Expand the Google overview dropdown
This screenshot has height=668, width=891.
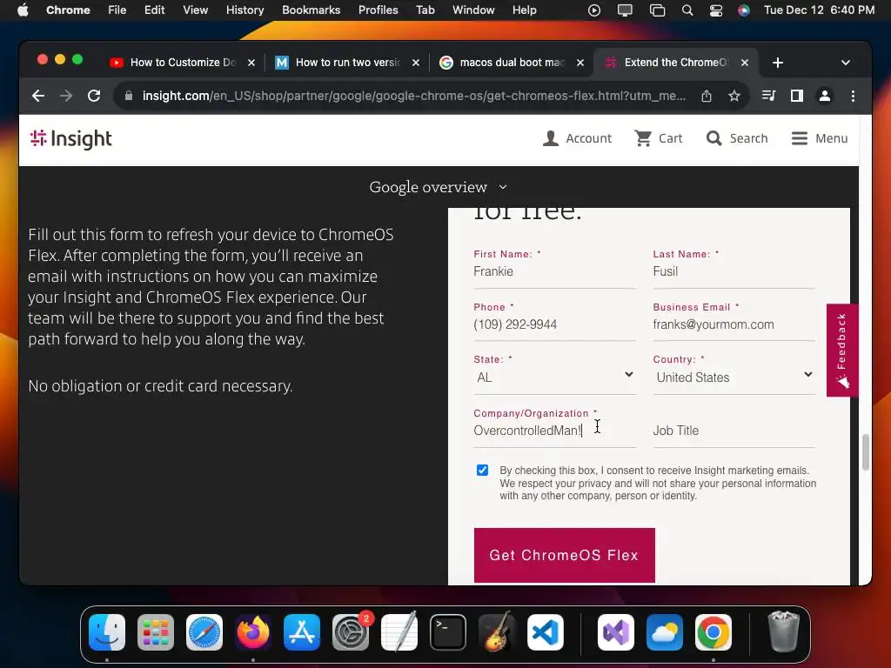[x=438, y=187]
